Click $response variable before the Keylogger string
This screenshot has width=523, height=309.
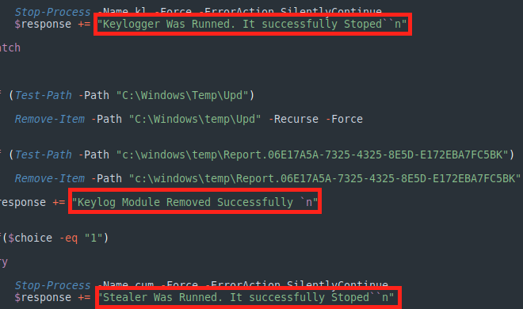tap(43, 25)
